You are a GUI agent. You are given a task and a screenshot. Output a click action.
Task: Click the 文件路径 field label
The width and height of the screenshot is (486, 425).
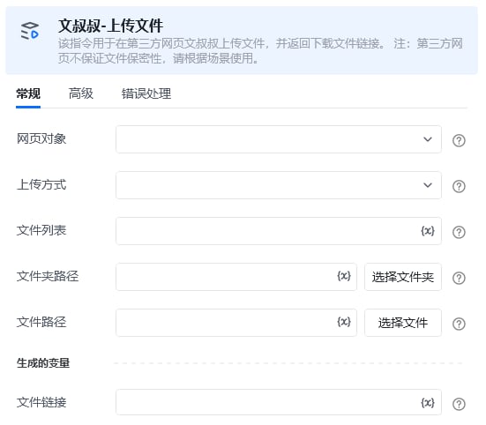41,322
